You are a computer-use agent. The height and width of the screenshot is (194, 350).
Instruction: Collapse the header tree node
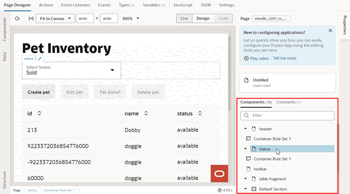(x=245, y=129)
